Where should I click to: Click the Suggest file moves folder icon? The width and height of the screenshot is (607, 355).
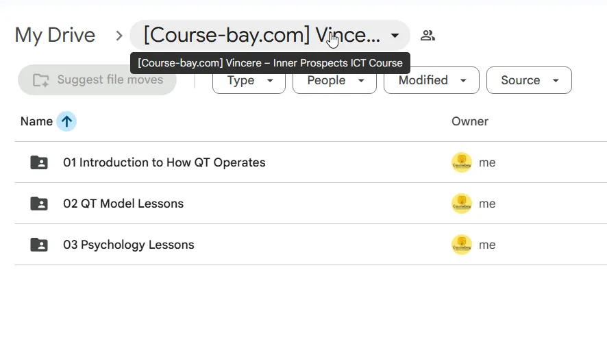click(40, 80)
